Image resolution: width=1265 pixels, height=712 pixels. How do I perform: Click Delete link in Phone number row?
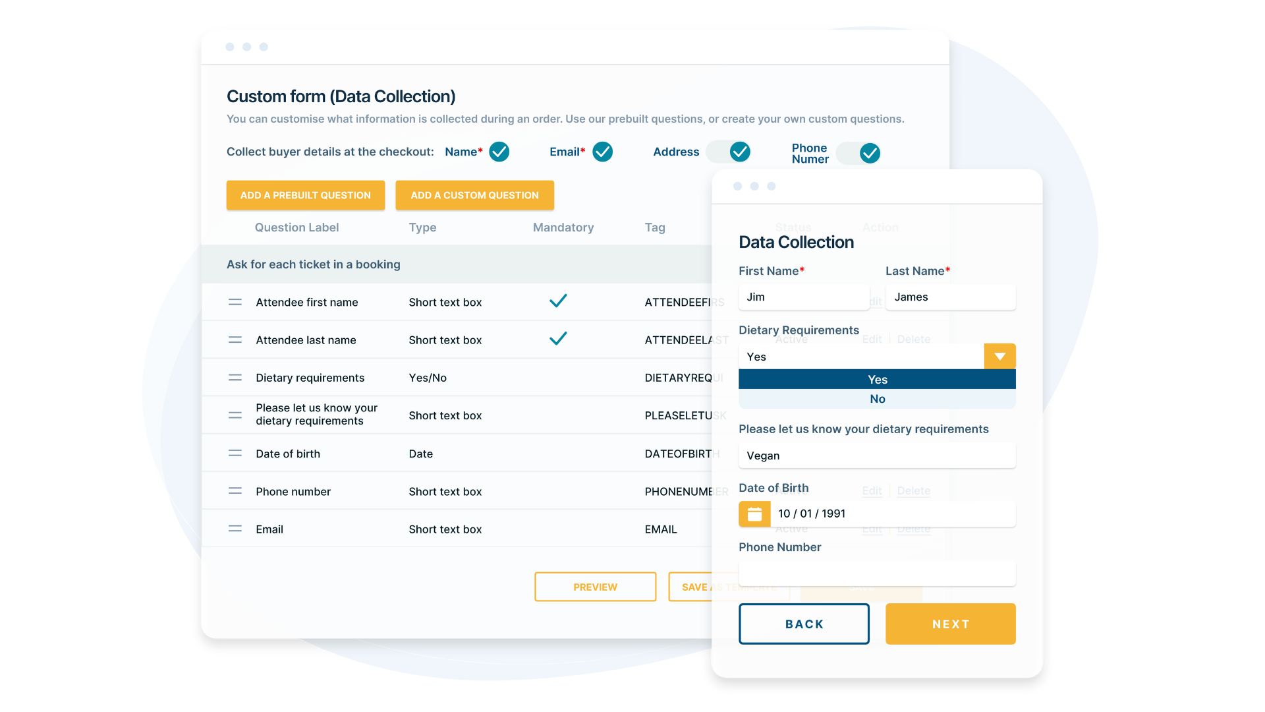913,490
